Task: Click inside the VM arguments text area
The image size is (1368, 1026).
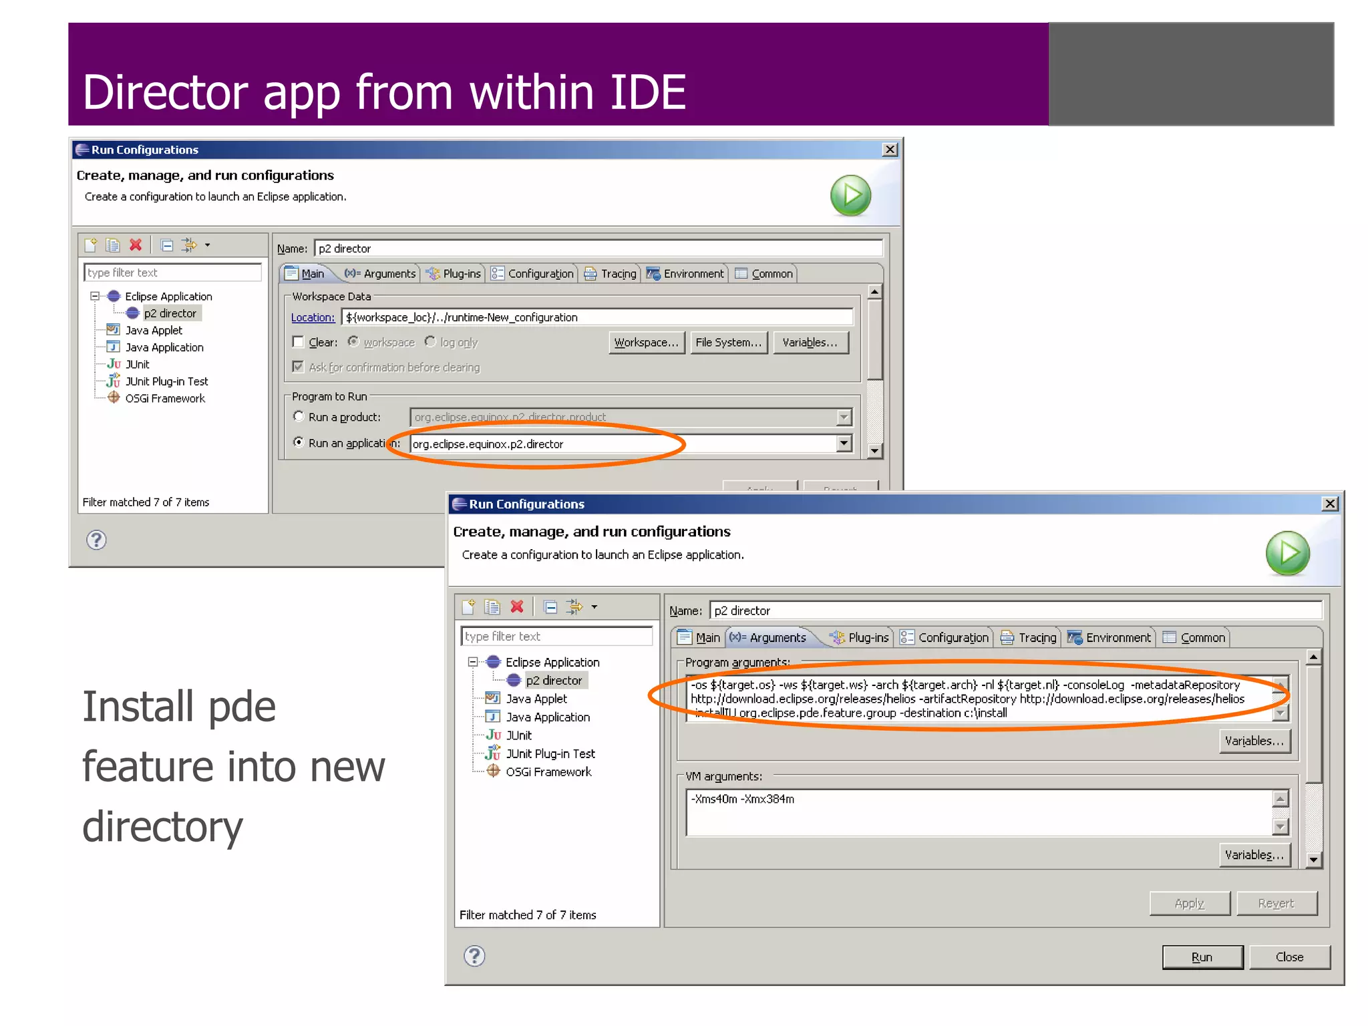Action: 979,812
